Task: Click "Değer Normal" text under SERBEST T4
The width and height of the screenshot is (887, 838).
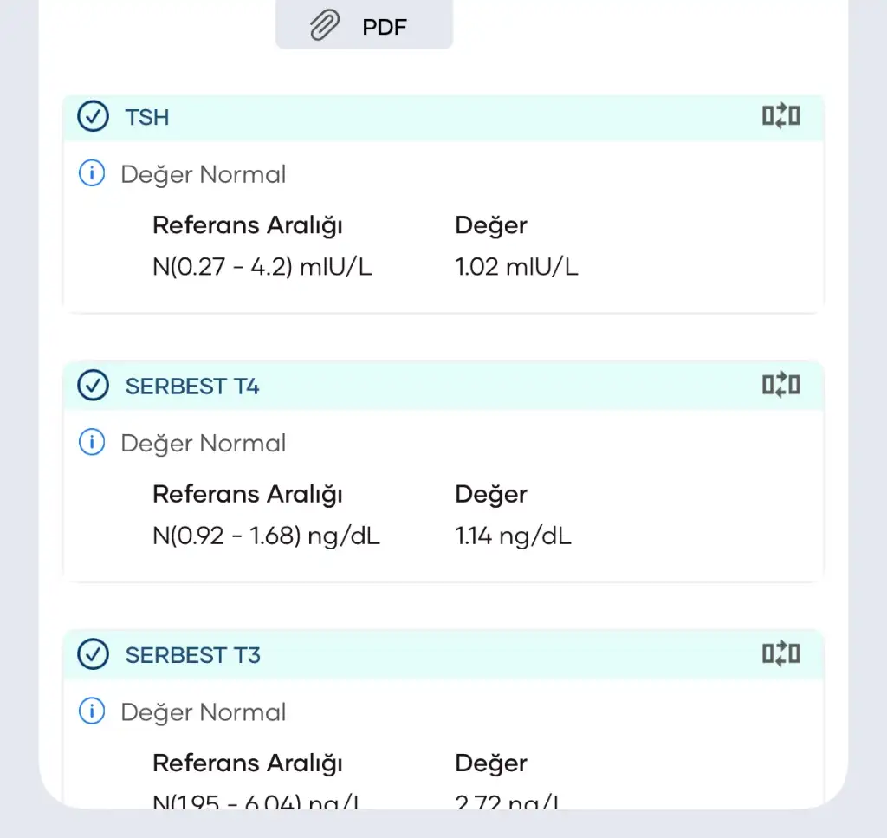Action: tap(203, 443)
